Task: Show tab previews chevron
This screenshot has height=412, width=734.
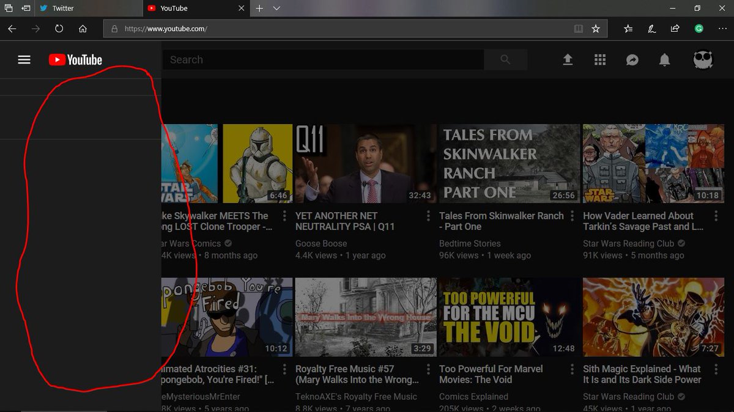Action: 276,9
